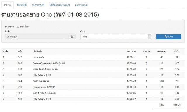Select the รายเดือน monthly radio option
The image size is (187, 112).
click(x=18, y=27)
